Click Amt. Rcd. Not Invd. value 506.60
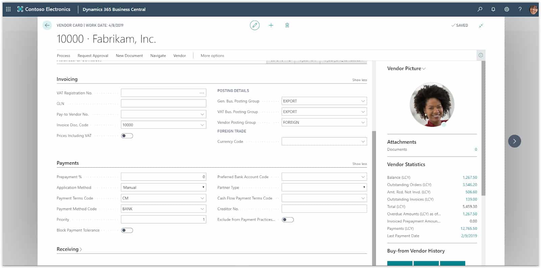The image size is (541, 268). point(471,192)
